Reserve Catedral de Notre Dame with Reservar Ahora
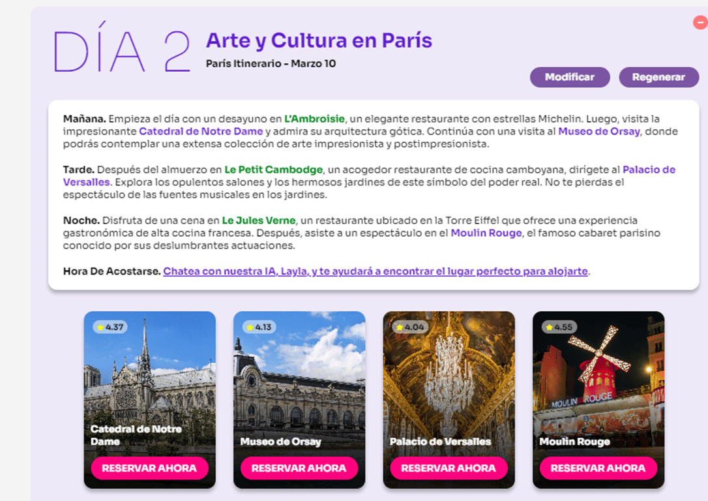Viewport: 708px width, 501px height. coord(149,468)
